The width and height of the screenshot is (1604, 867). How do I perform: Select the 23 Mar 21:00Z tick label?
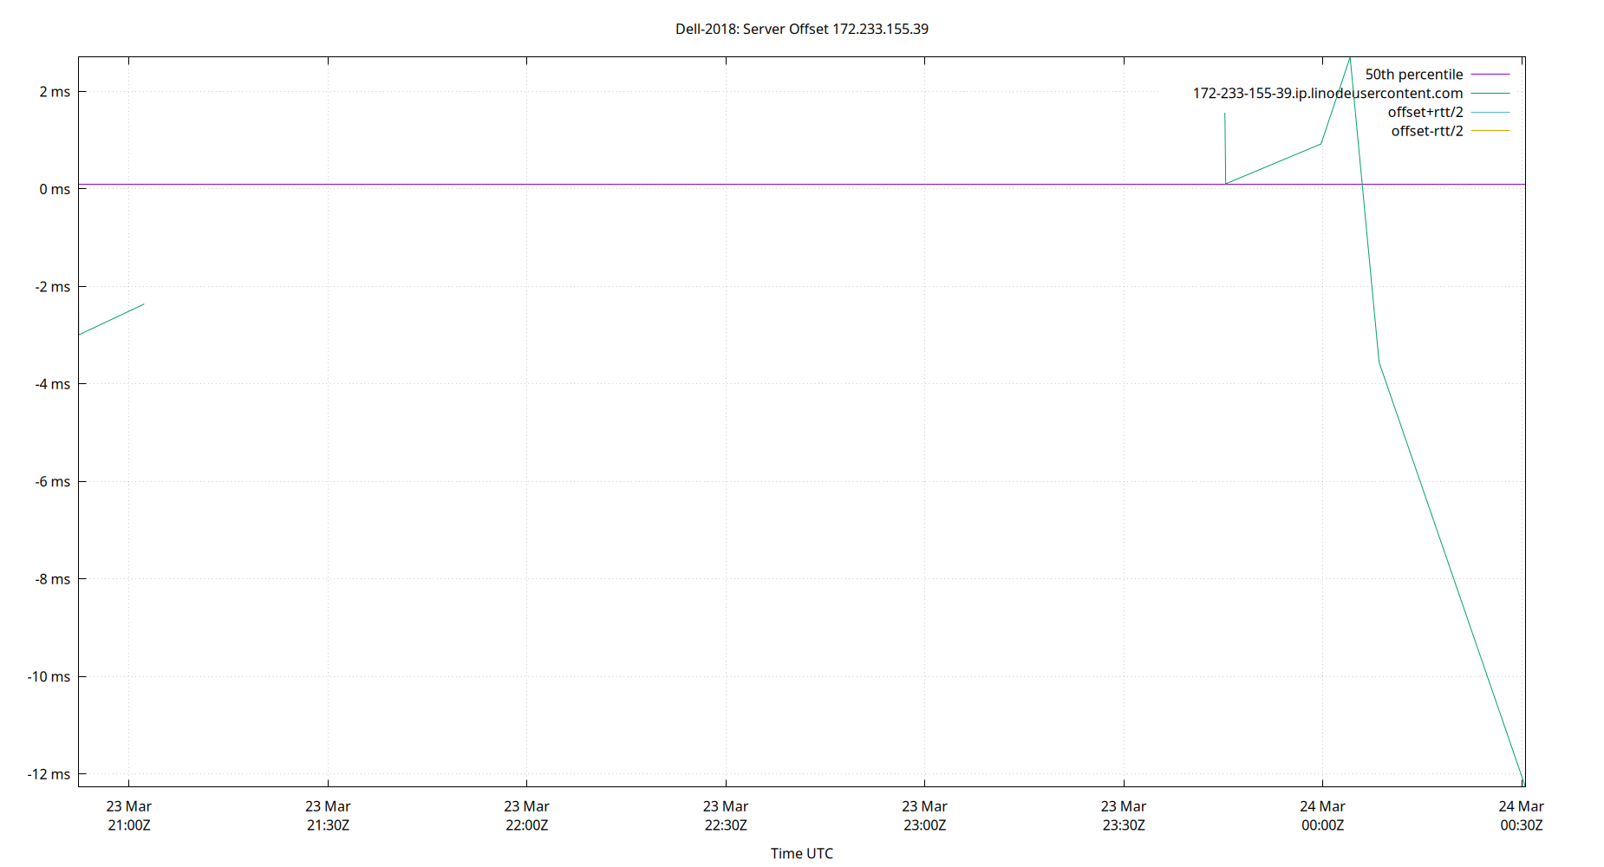click(128, 816)
